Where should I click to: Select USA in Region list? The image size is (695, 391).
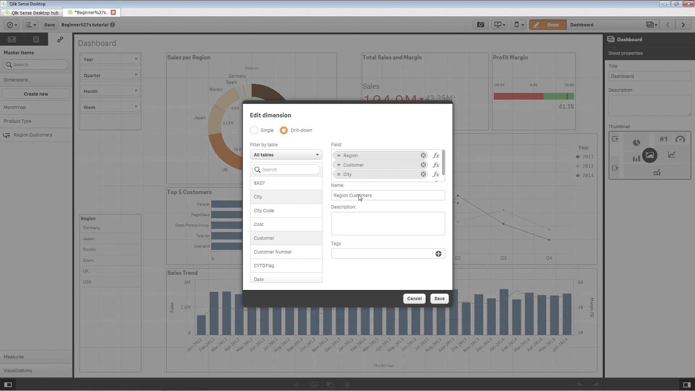[110, 282]
